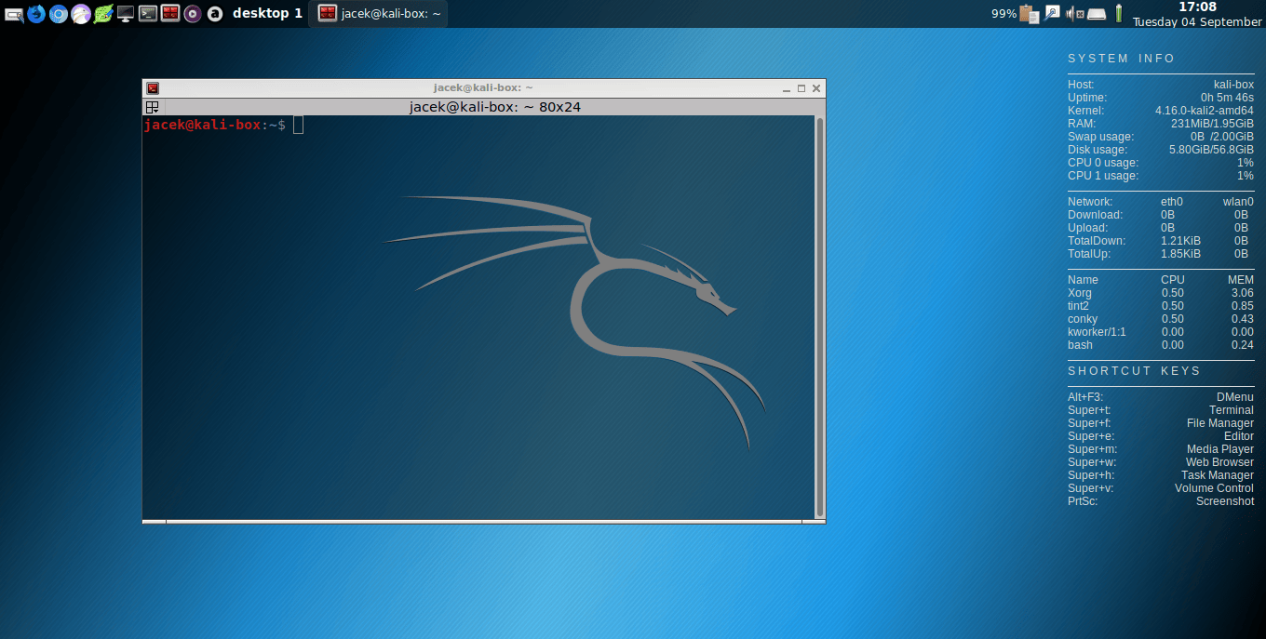Click the green battery indicator
The image size is (1266, 639).
[1119, 14]
